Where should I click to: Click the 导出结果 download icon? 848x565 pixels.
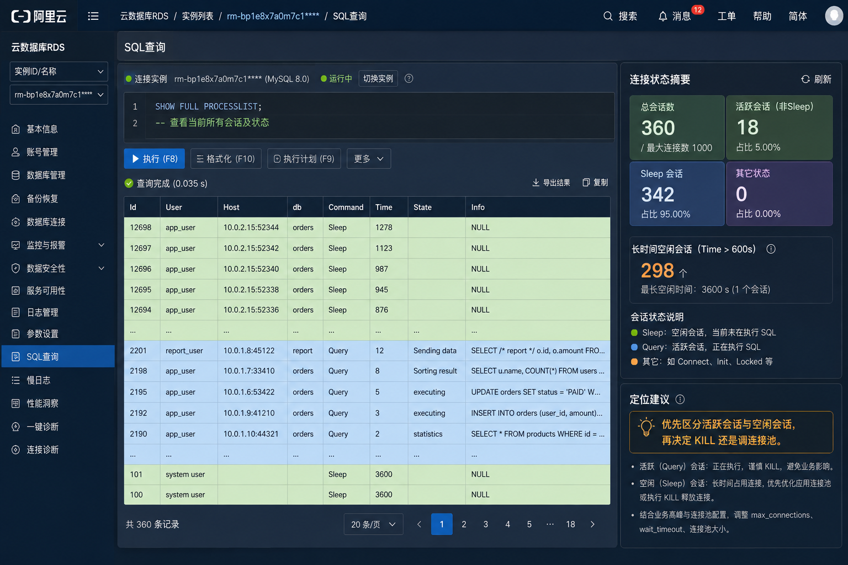[536, 182]
